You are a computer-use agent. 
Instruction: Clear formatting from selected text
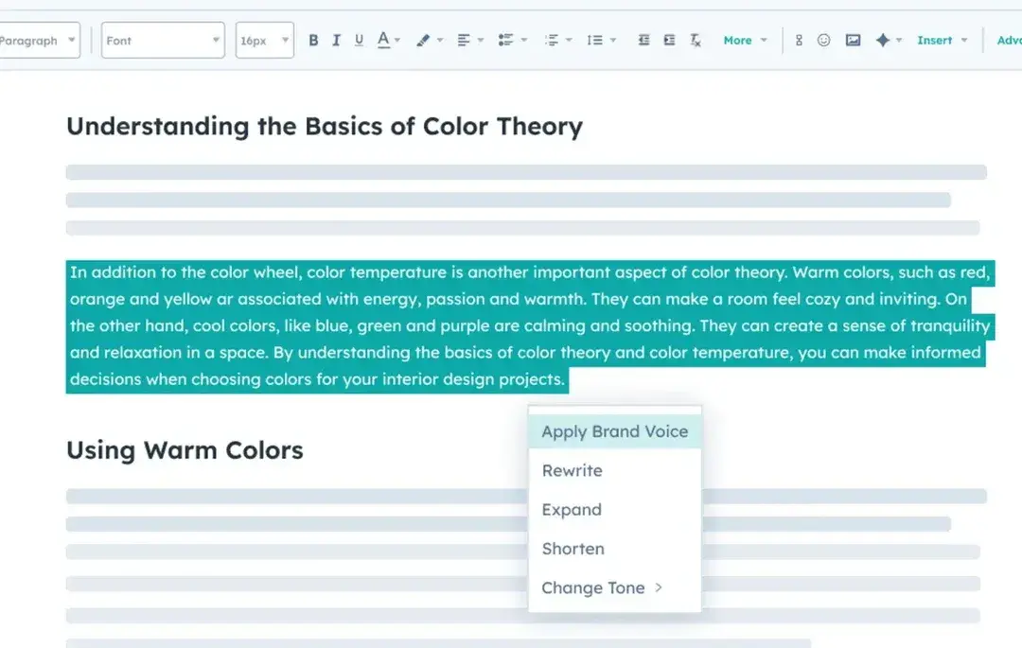click(x=696, y=40)
